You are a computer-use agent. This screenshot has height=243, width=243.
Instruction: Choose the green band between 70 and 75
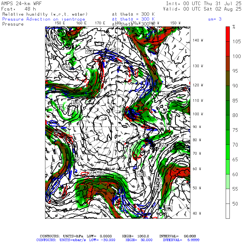[x=228, y=137]
